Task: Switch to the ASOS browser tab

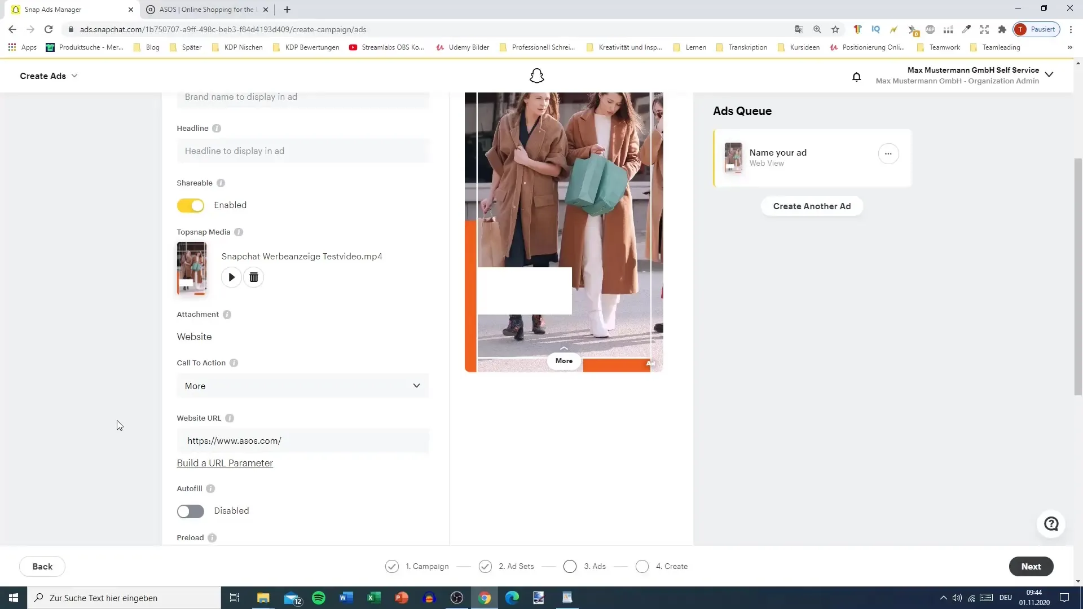Action: (x=206, y=10)
